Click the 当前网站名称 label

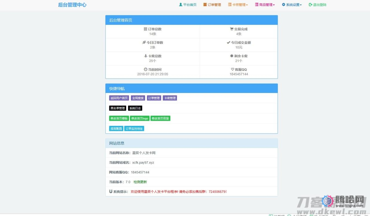pyautogui.click(x=120, y=153)
